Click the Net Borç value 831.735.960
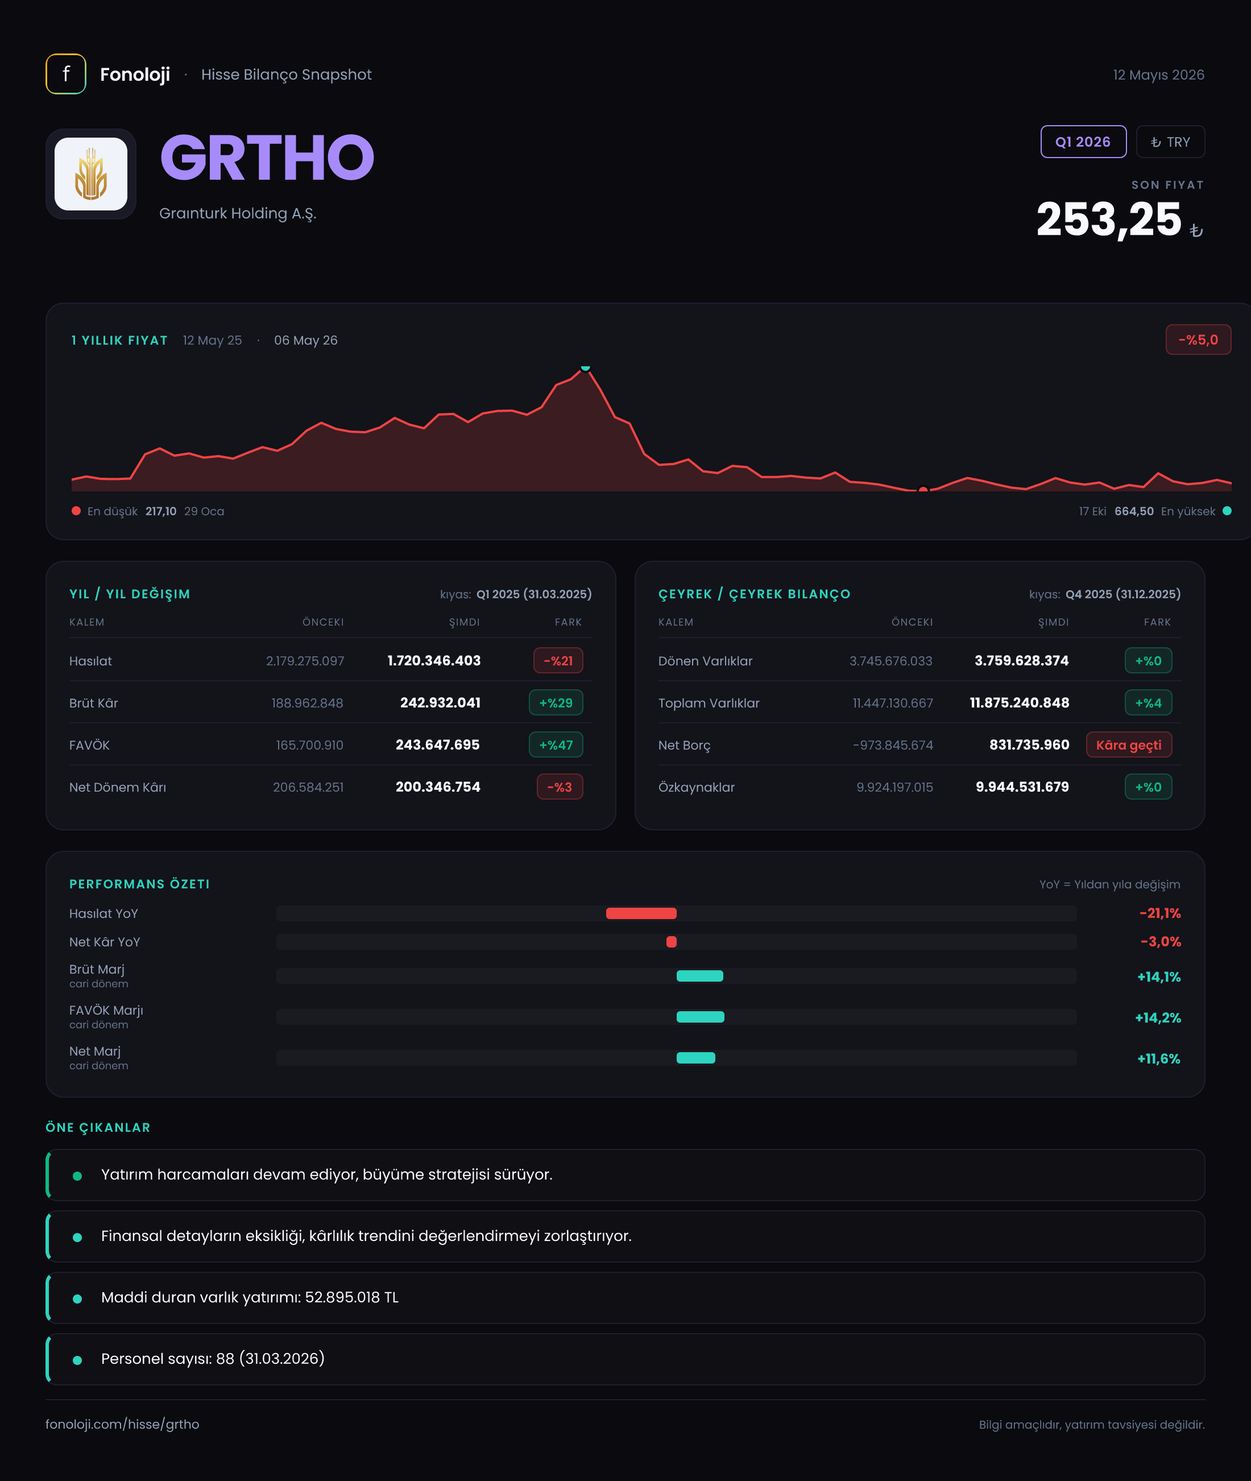 click(x=1029, y=744)
